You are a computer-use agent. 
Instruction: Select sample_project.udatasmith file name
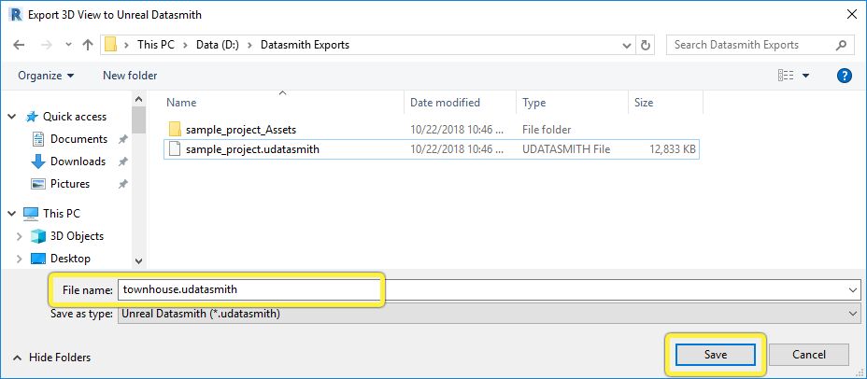click(x=252, y=149)
